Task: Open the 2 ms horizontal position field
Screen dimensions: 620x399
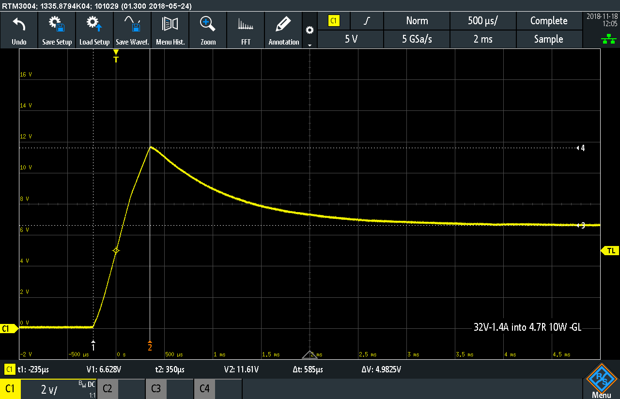Action: pyautogui.click(x=483, y=39)
